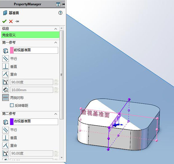The height and width of the screenshot is (164, 174).
Task: Click the bottom purple handle of right plane
Action: click(108, 150)
